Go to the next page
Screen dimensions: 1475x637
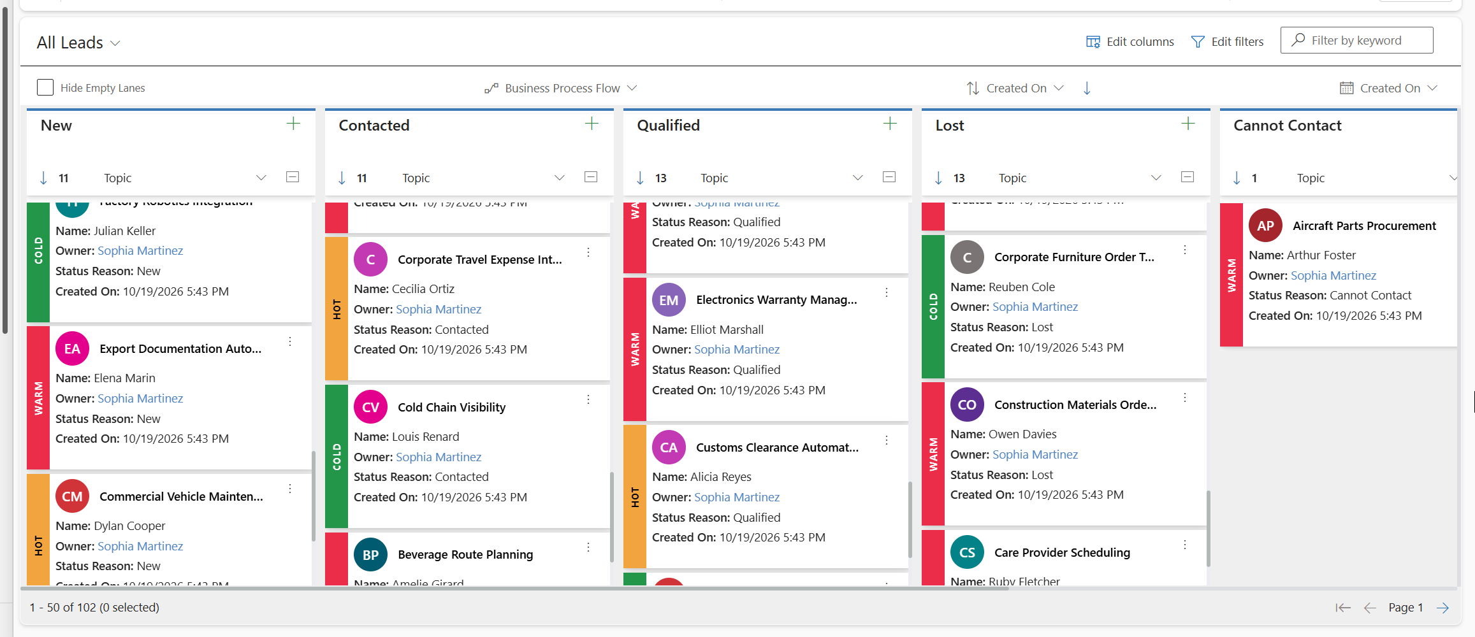tap(1443, 608)
